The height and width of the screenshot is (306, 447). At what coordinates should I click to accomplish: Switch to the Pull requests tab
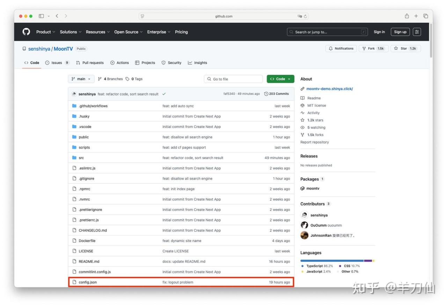pyautogui.click(x=90, y=63)
